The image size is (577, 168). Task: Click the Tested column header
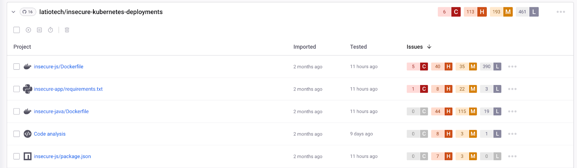click(x=358, y=47)
